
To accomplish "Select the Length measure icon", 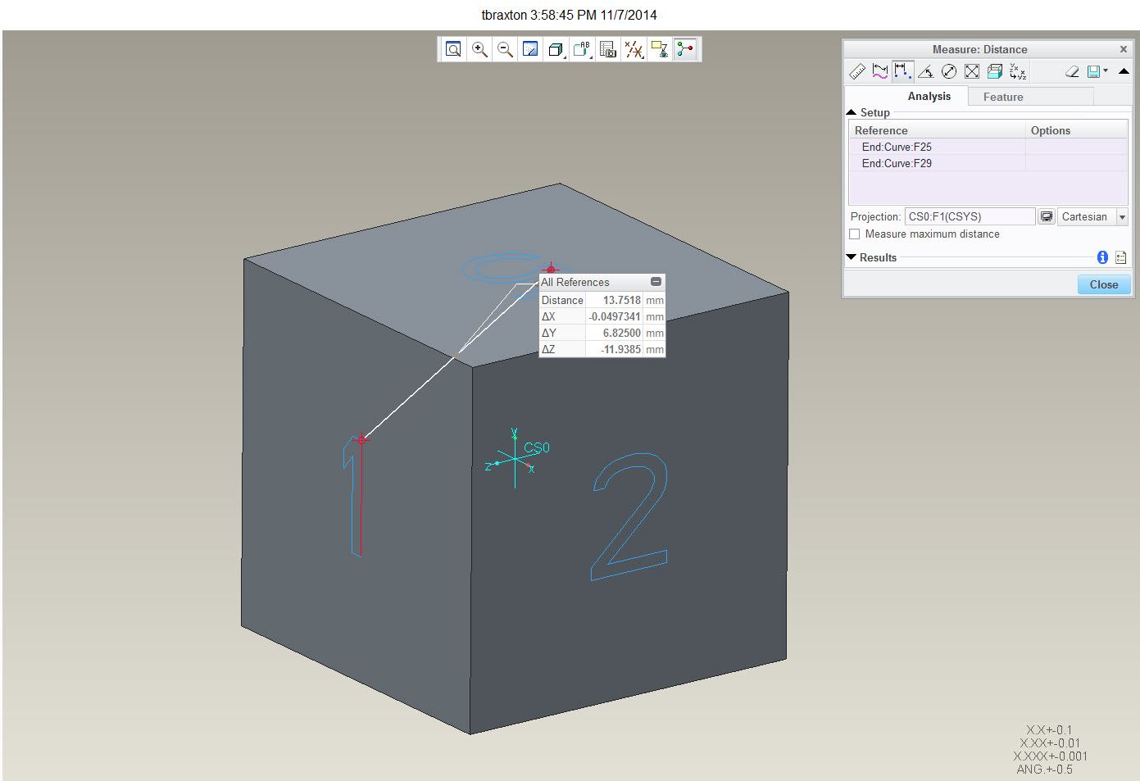I will click(880, 71).
